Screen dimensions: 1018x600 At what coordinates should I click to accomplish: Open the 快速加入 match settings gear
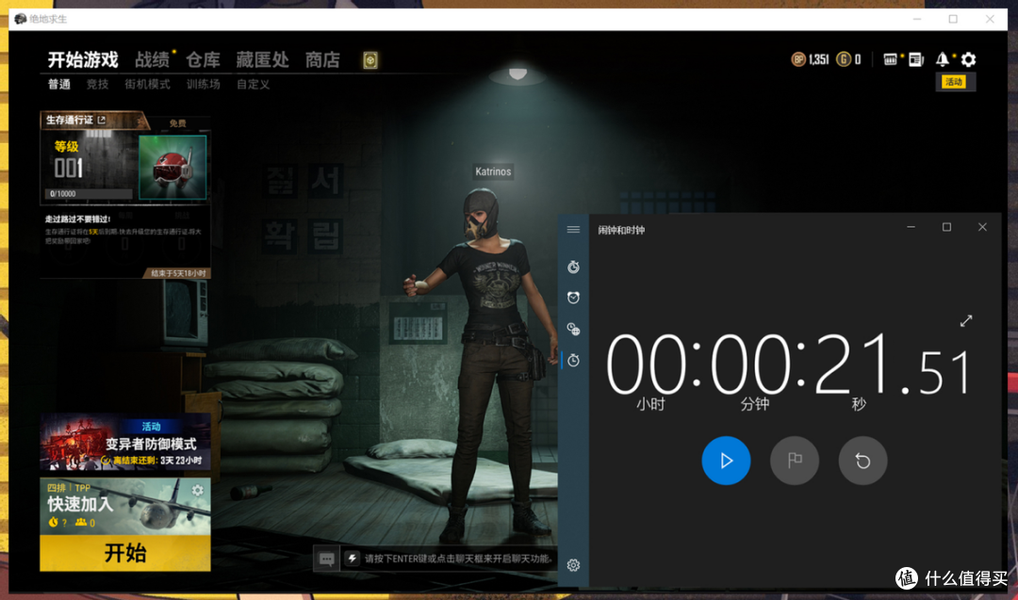pyautogui.click(x=197, y=490)
